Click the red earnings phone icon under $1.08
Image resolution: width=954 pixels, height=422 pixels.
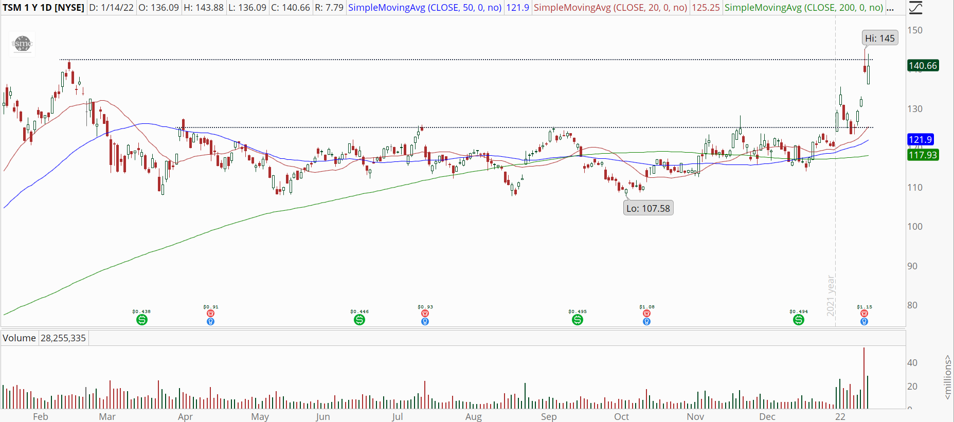[x=646, y=313]
